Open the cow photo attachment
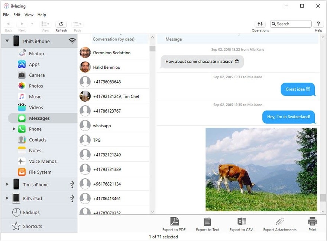 tap(261, 169)
